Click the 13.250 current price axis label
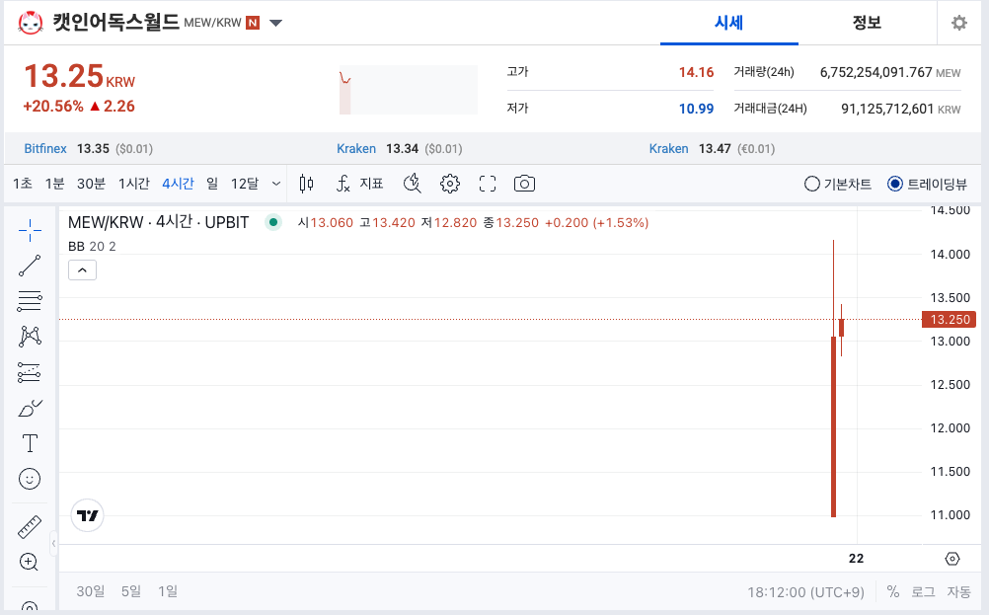Screen dimensions: 989x615 (949, 319)
